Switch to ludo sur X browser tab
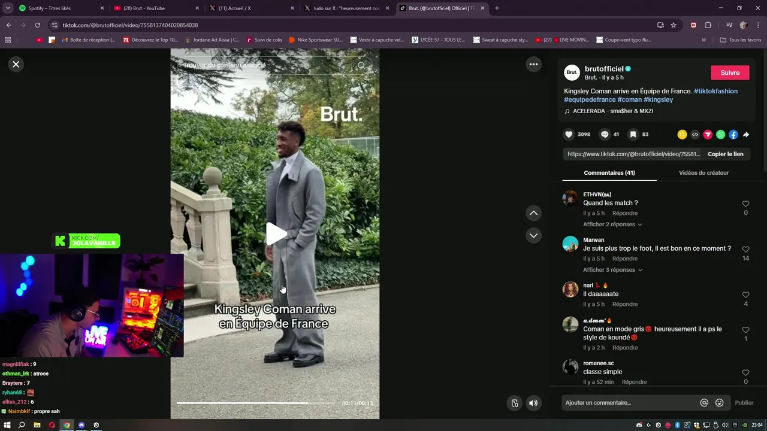 coord(346,8)
